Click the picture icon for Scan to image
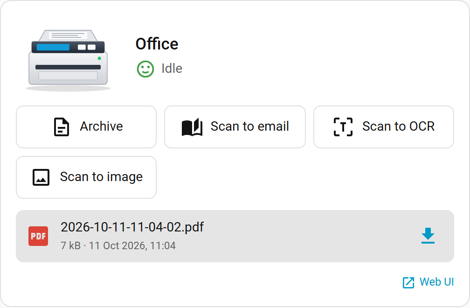The width and height of the screenshot is (470, 308). pos(41,177)
